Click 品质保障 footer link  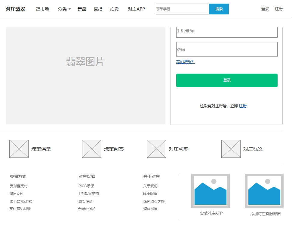click(150, 194)
